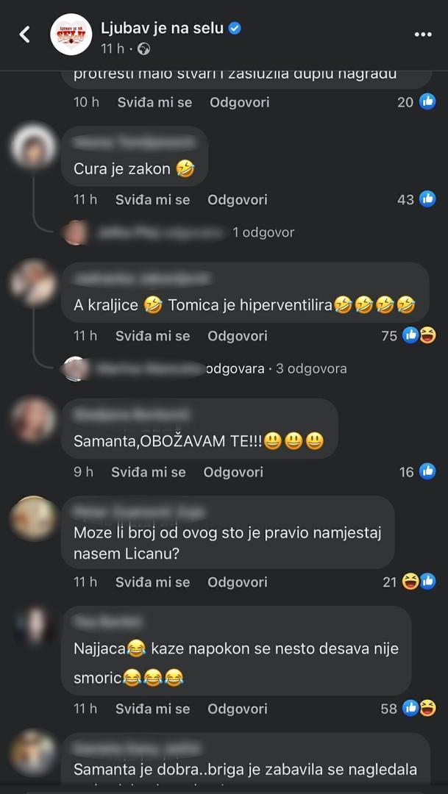The width and height of the screenshot is (448, 794).
Task: Like the 'Cura je zakon' comment
Action: [152, 199]
